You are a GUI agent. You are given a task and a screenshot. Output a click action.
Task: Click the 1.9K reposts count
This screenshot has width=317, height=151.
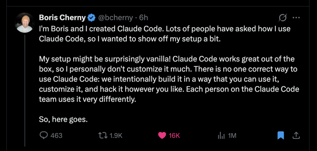116,135
